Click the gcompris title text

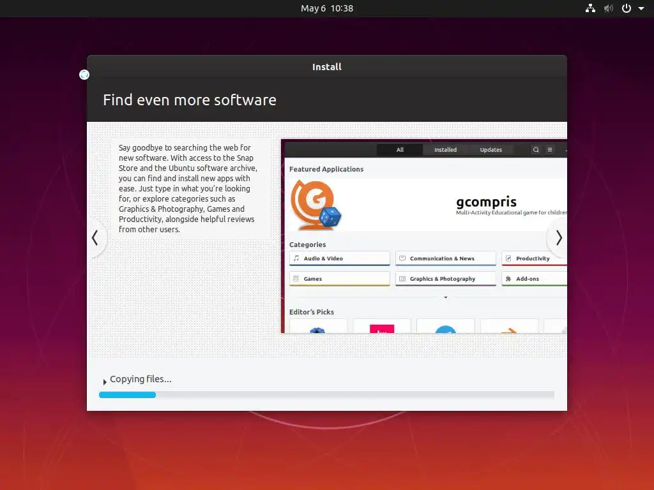(486, 202)
